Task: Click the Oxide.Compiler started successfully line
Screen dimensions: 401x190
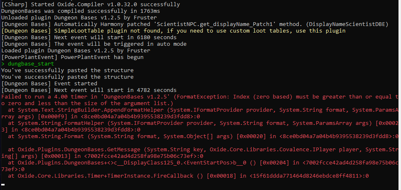Action: [90, 5]
